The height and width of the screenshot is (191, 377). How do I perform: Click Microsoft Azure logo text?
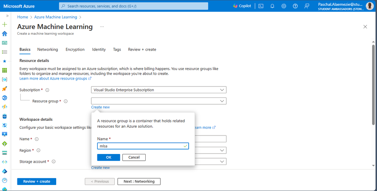19,6
